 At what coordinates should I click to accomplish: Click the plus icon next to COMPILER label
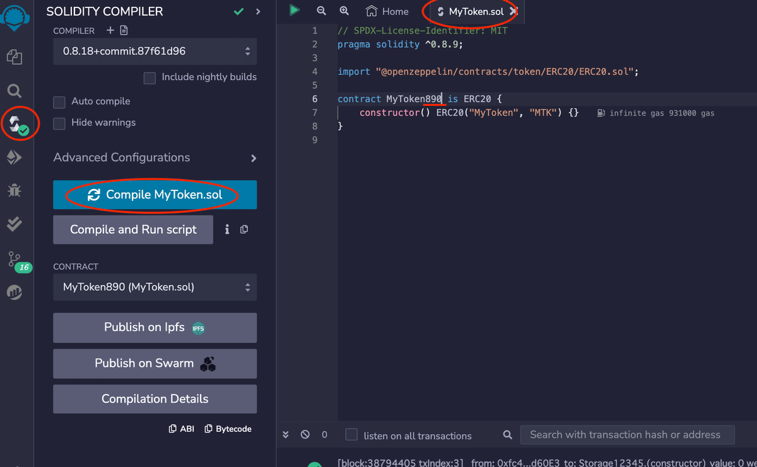point(110,30)
